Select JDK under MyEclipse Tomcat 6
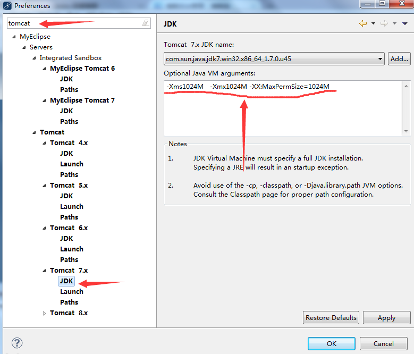Viewport: 414px width, 354px height. 66,79
